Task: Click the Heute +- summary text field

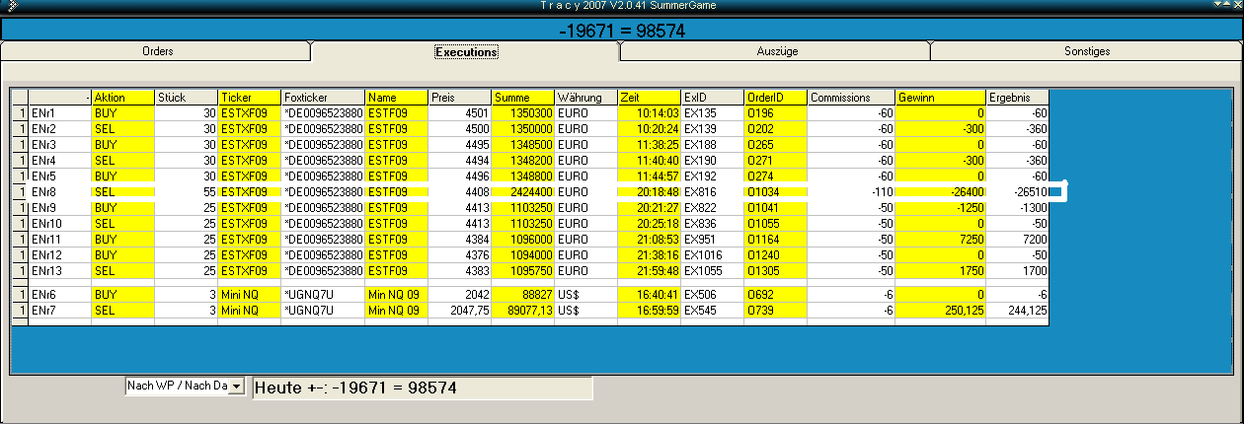Action: (423, 389)
